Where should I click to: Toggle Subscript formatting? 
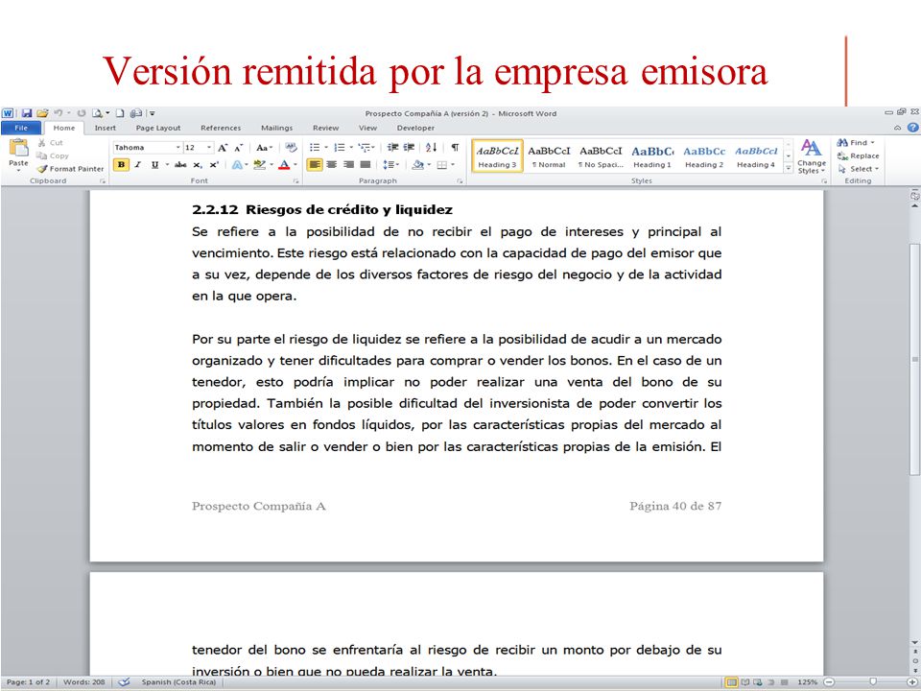[x=198, y=165]
